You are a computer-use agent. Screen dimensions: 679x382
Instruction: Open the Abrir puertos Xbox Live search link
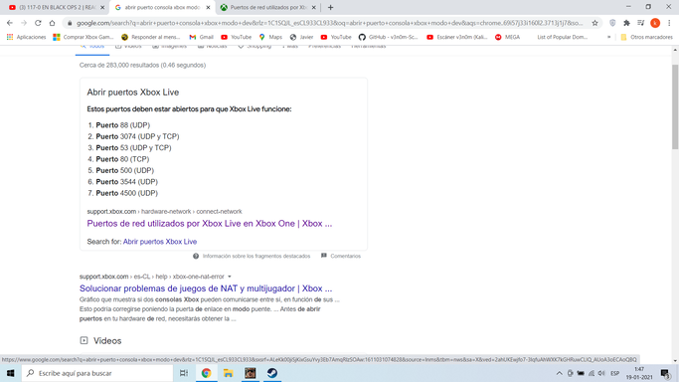(x=160, y=242)
